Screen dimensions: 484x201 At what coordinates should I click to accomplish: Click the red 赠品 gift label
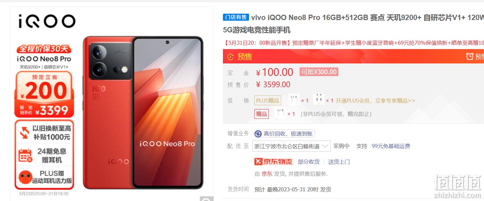click(261, 114)
